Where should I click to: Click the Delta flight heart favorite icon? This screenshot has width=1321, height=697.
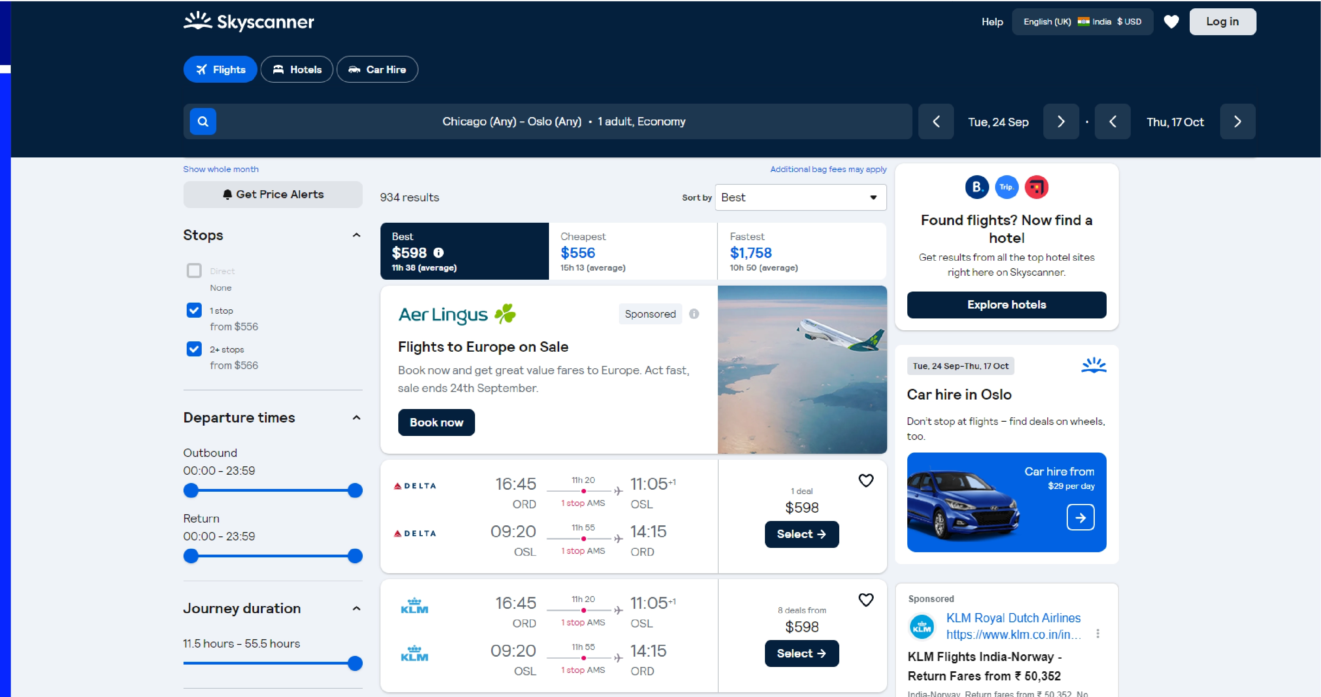866,479
